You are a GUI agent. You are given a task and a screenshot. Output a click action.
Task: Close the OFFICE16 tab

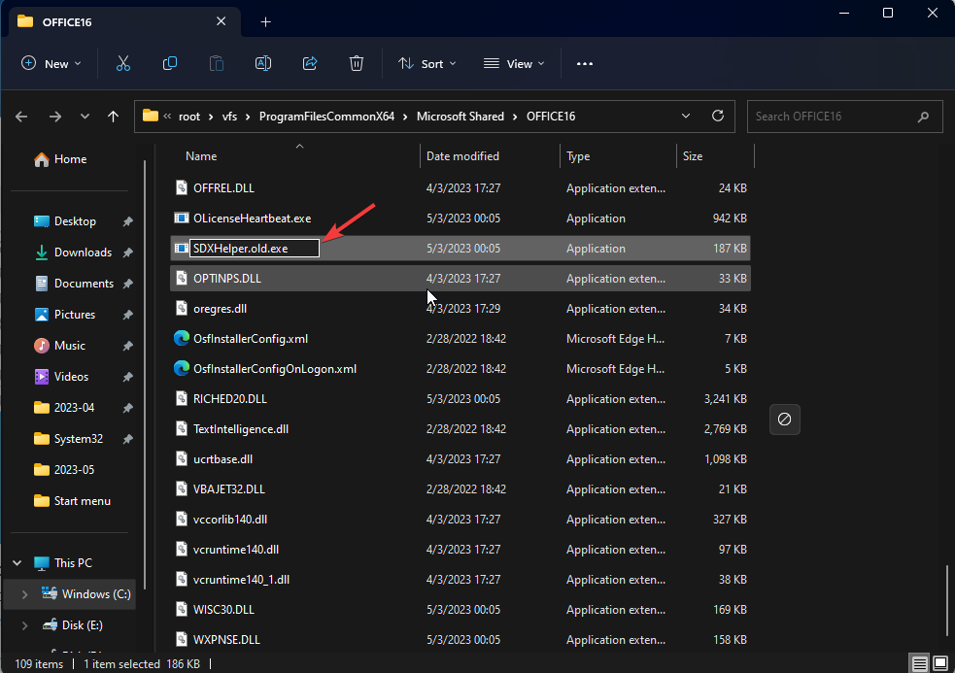pyautogui.click(x=222, y=21)
